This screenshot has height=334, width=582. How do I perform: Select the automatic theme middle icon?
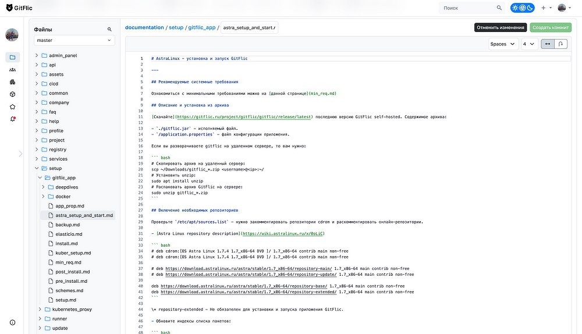(x=522, y=8)
